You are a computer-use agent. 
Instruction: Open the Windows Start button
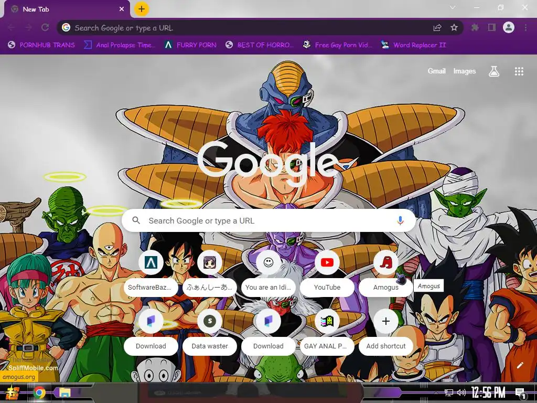point(13,393)
